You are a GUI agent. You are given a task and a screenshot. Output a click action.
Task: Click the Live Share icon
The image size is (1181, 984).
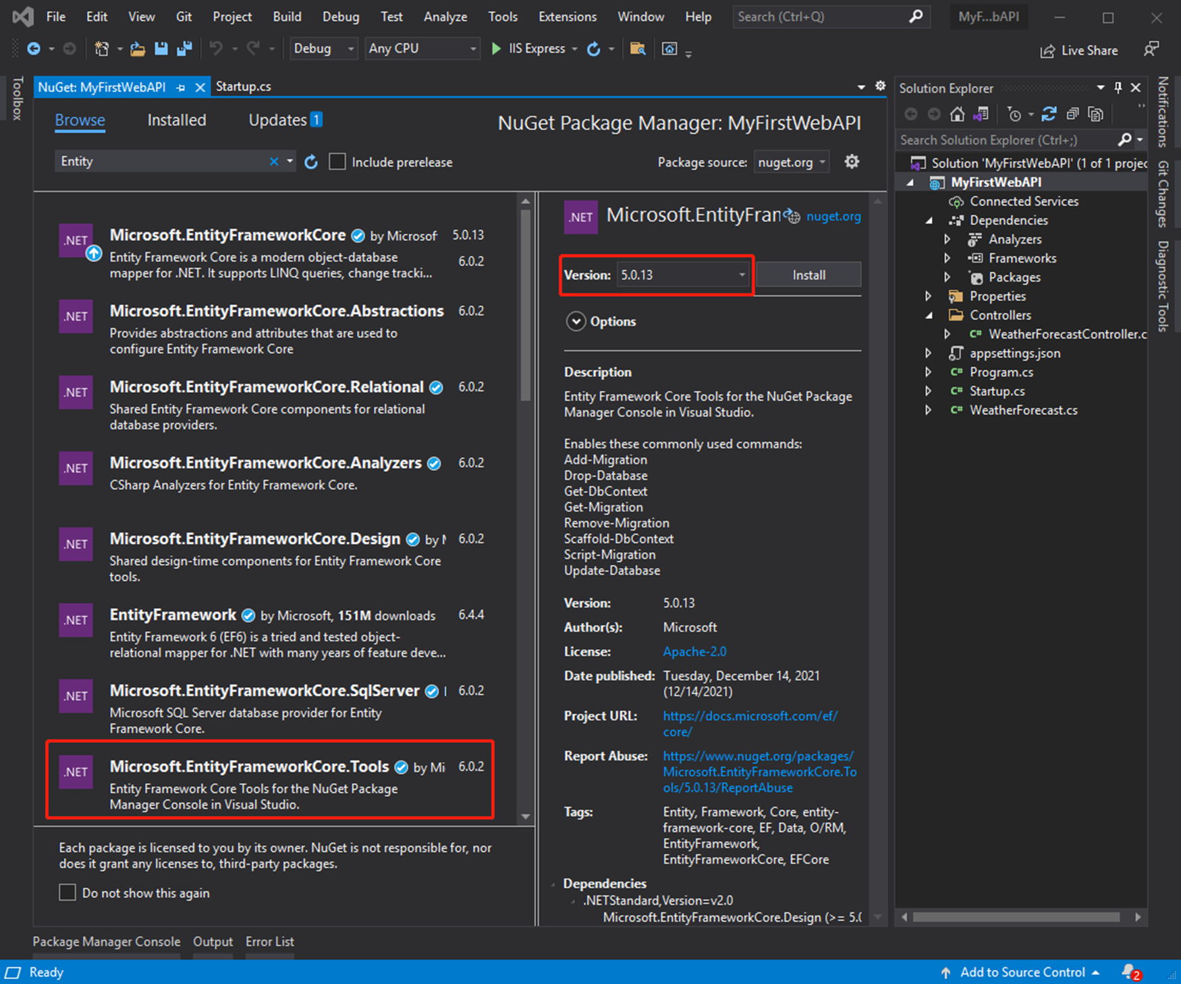coord(1047,51)
